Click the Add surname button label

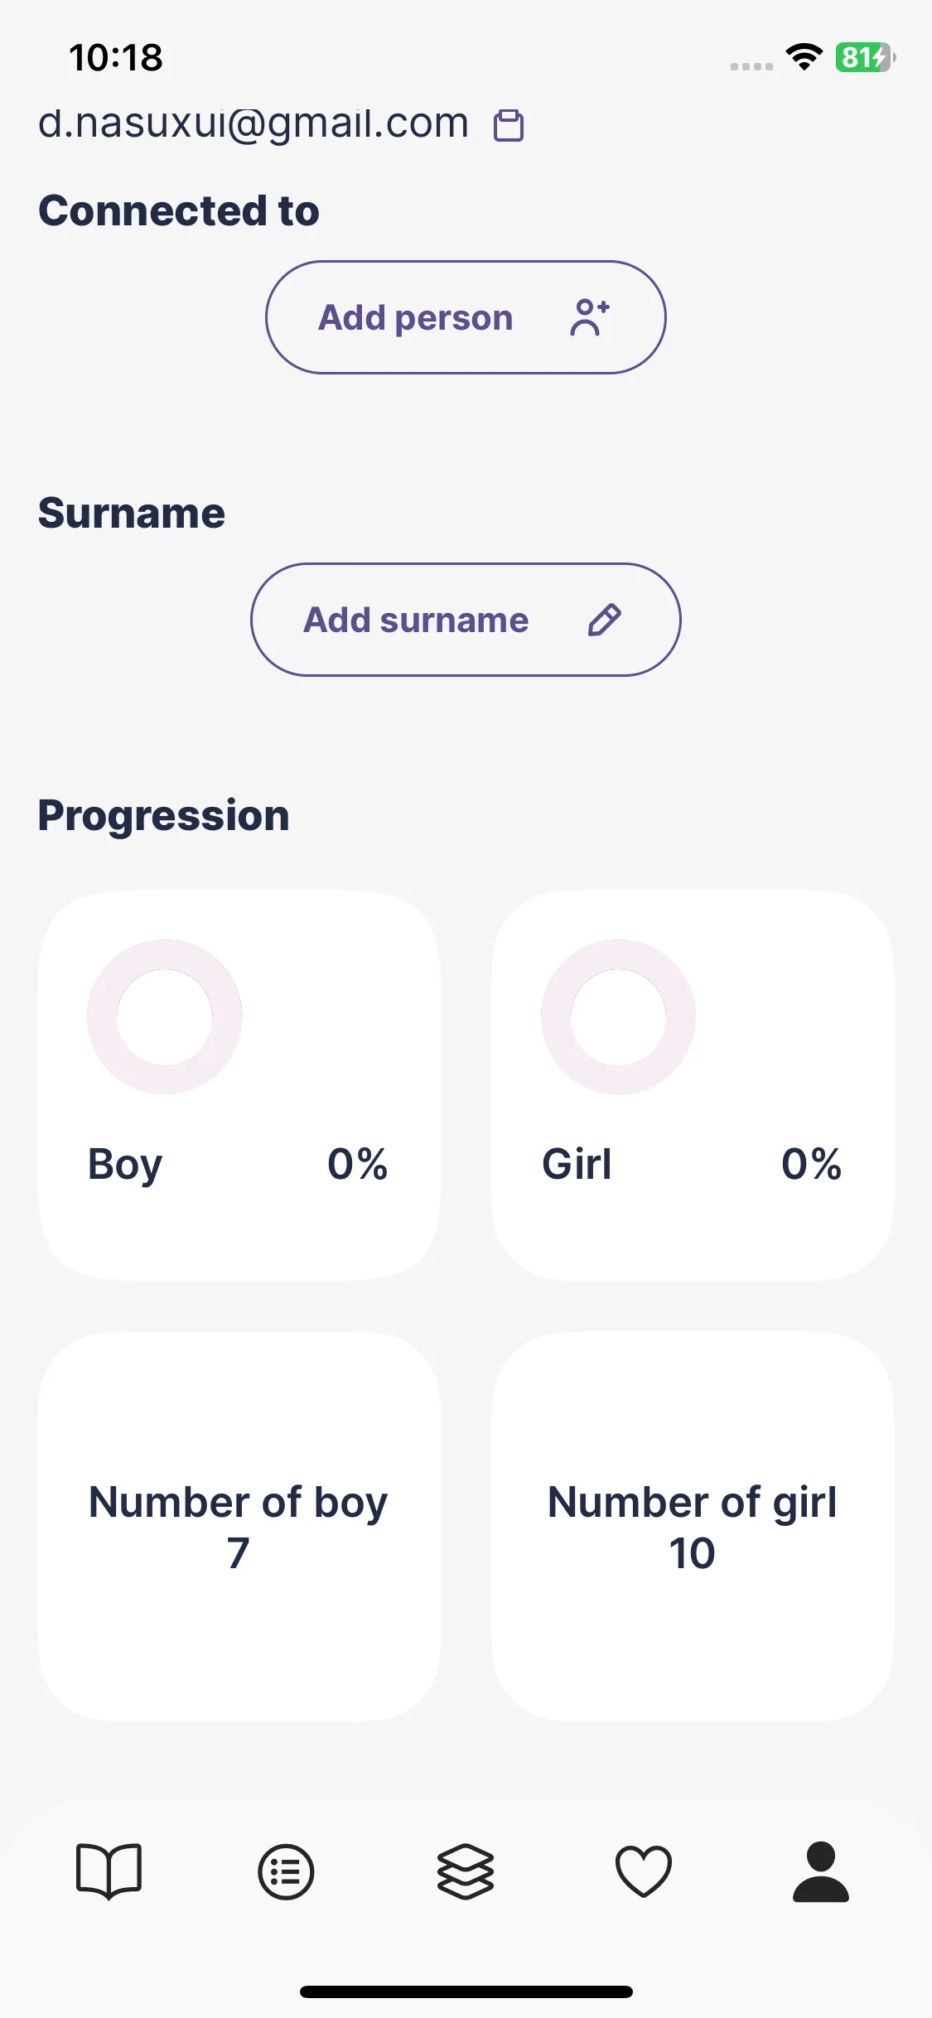[416, 620]
